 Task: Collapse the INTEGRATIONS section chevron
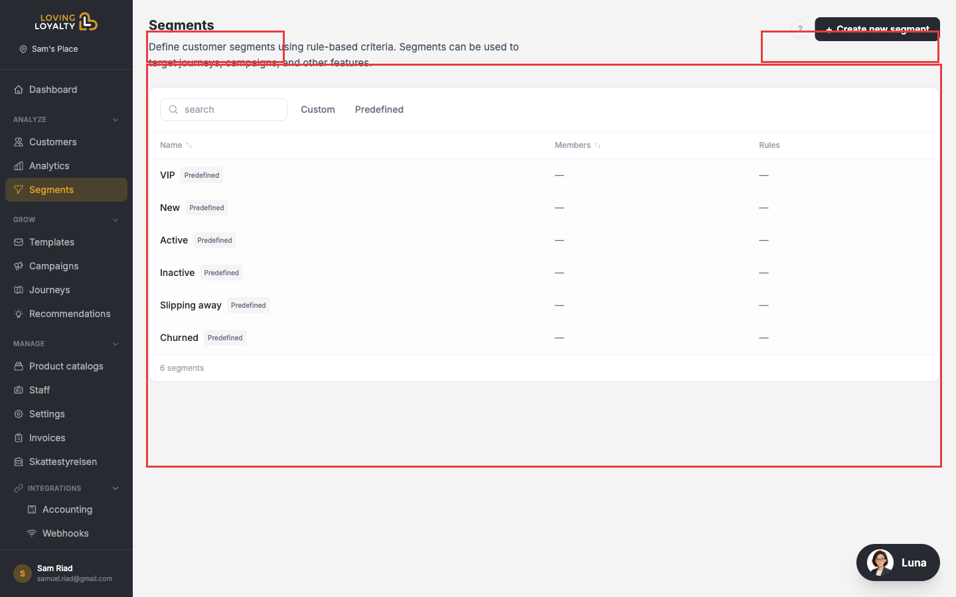116,488
